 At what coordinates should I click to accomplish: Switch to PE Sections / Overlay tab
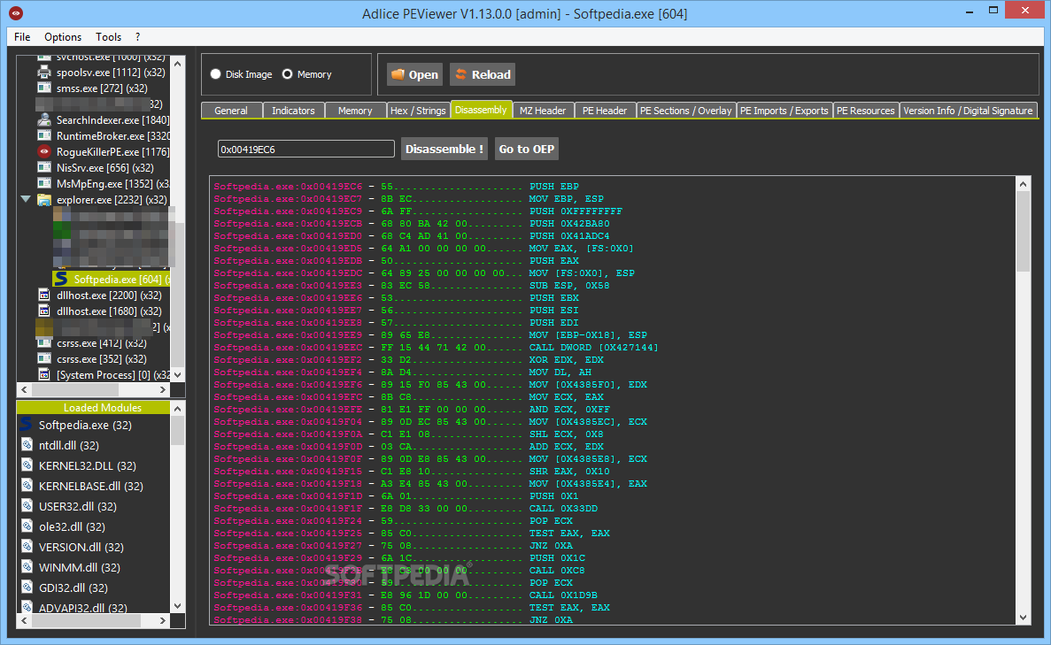pyautogui.click(x=685, y=111)
